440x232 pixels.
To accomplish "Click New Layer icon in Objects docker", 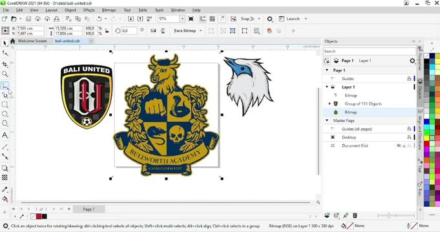I will tap(327, 215).
